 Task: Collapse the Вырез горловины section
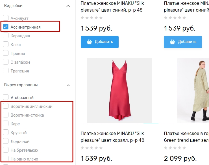coord(68,85)
